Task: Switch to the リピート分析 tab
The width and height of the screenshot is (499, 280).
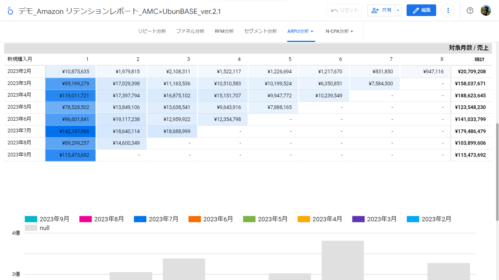Action: pyautogui.click(x=152, y=31)
